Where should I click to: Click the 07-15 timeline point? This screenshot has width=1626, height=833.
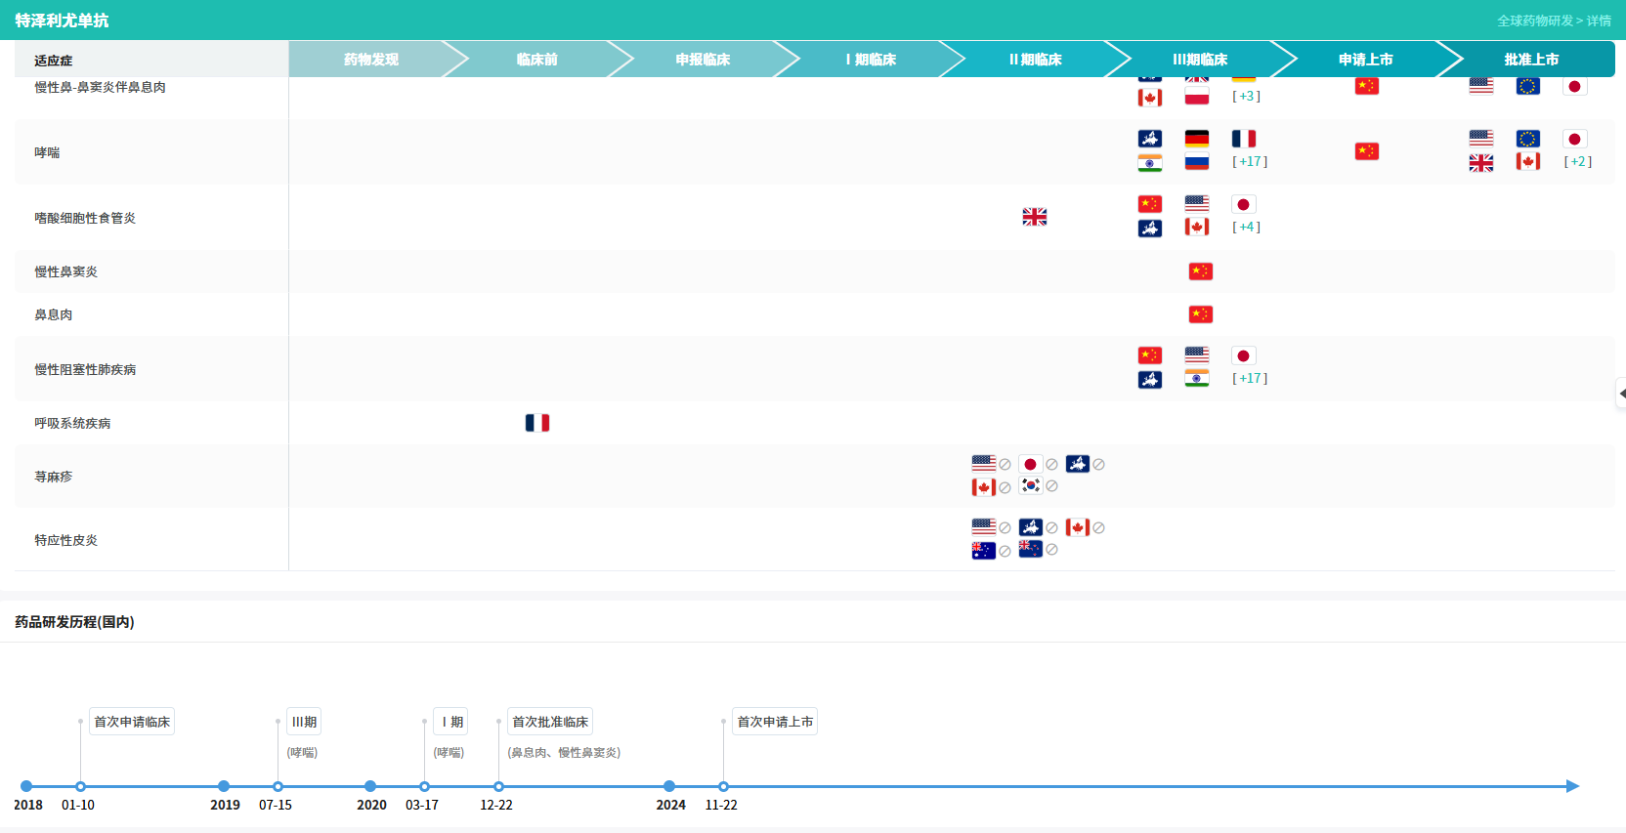(x=278, y=786)
